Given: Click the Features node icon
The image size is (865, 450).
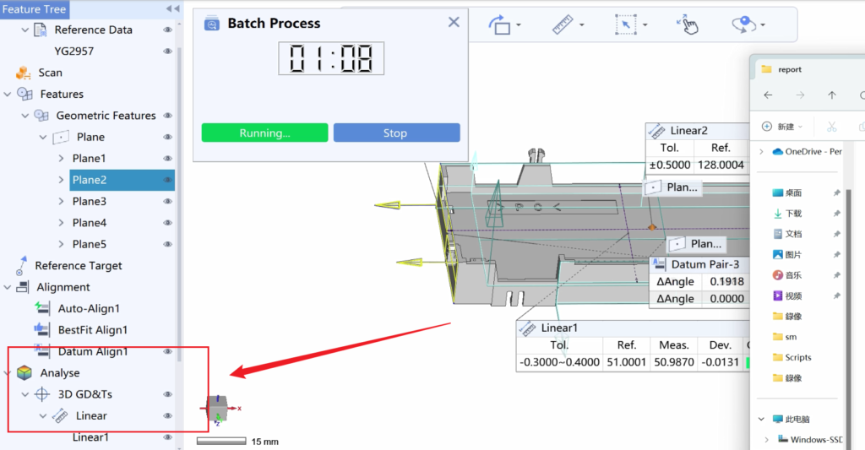Looking at the screenshot, I should coord(24,94).
